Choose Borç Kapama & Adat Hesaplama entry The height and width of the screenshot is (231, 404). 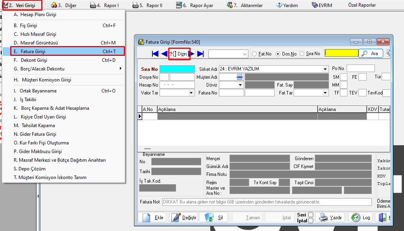pyautogui.click(x=63, y=108)
